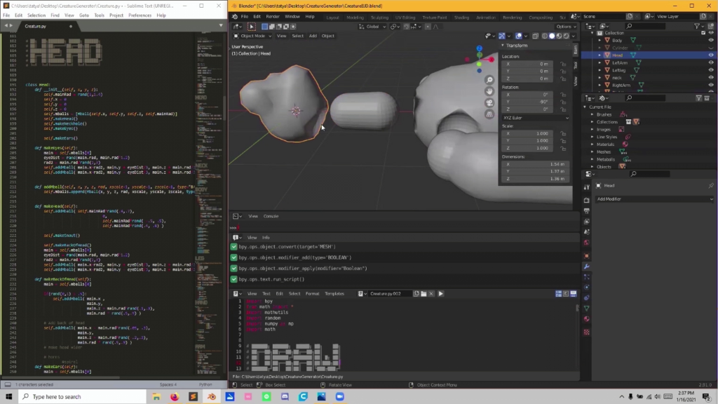The height and width of the screenshot is (404, 718).
Task: Hide the Leftleg object in outliner
Action: [x=711, y=70]
